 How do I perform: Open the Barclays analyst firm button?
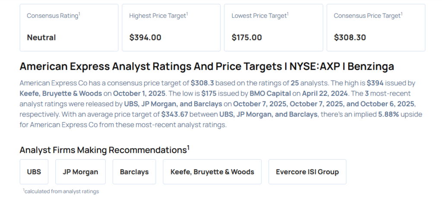click(x=134, y=172)
